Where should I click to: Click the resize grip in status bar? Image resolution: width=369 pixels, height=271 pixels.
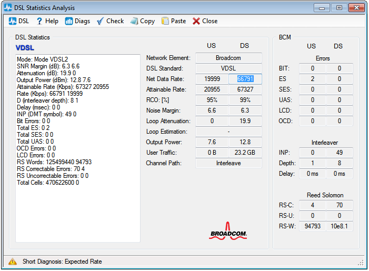point(361,262)
